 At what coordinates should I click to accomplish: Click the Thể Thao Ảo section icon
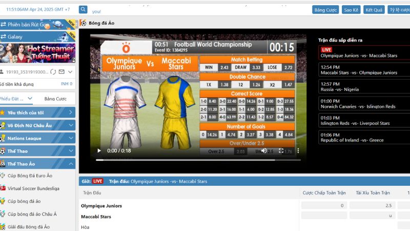click(3, 164)
